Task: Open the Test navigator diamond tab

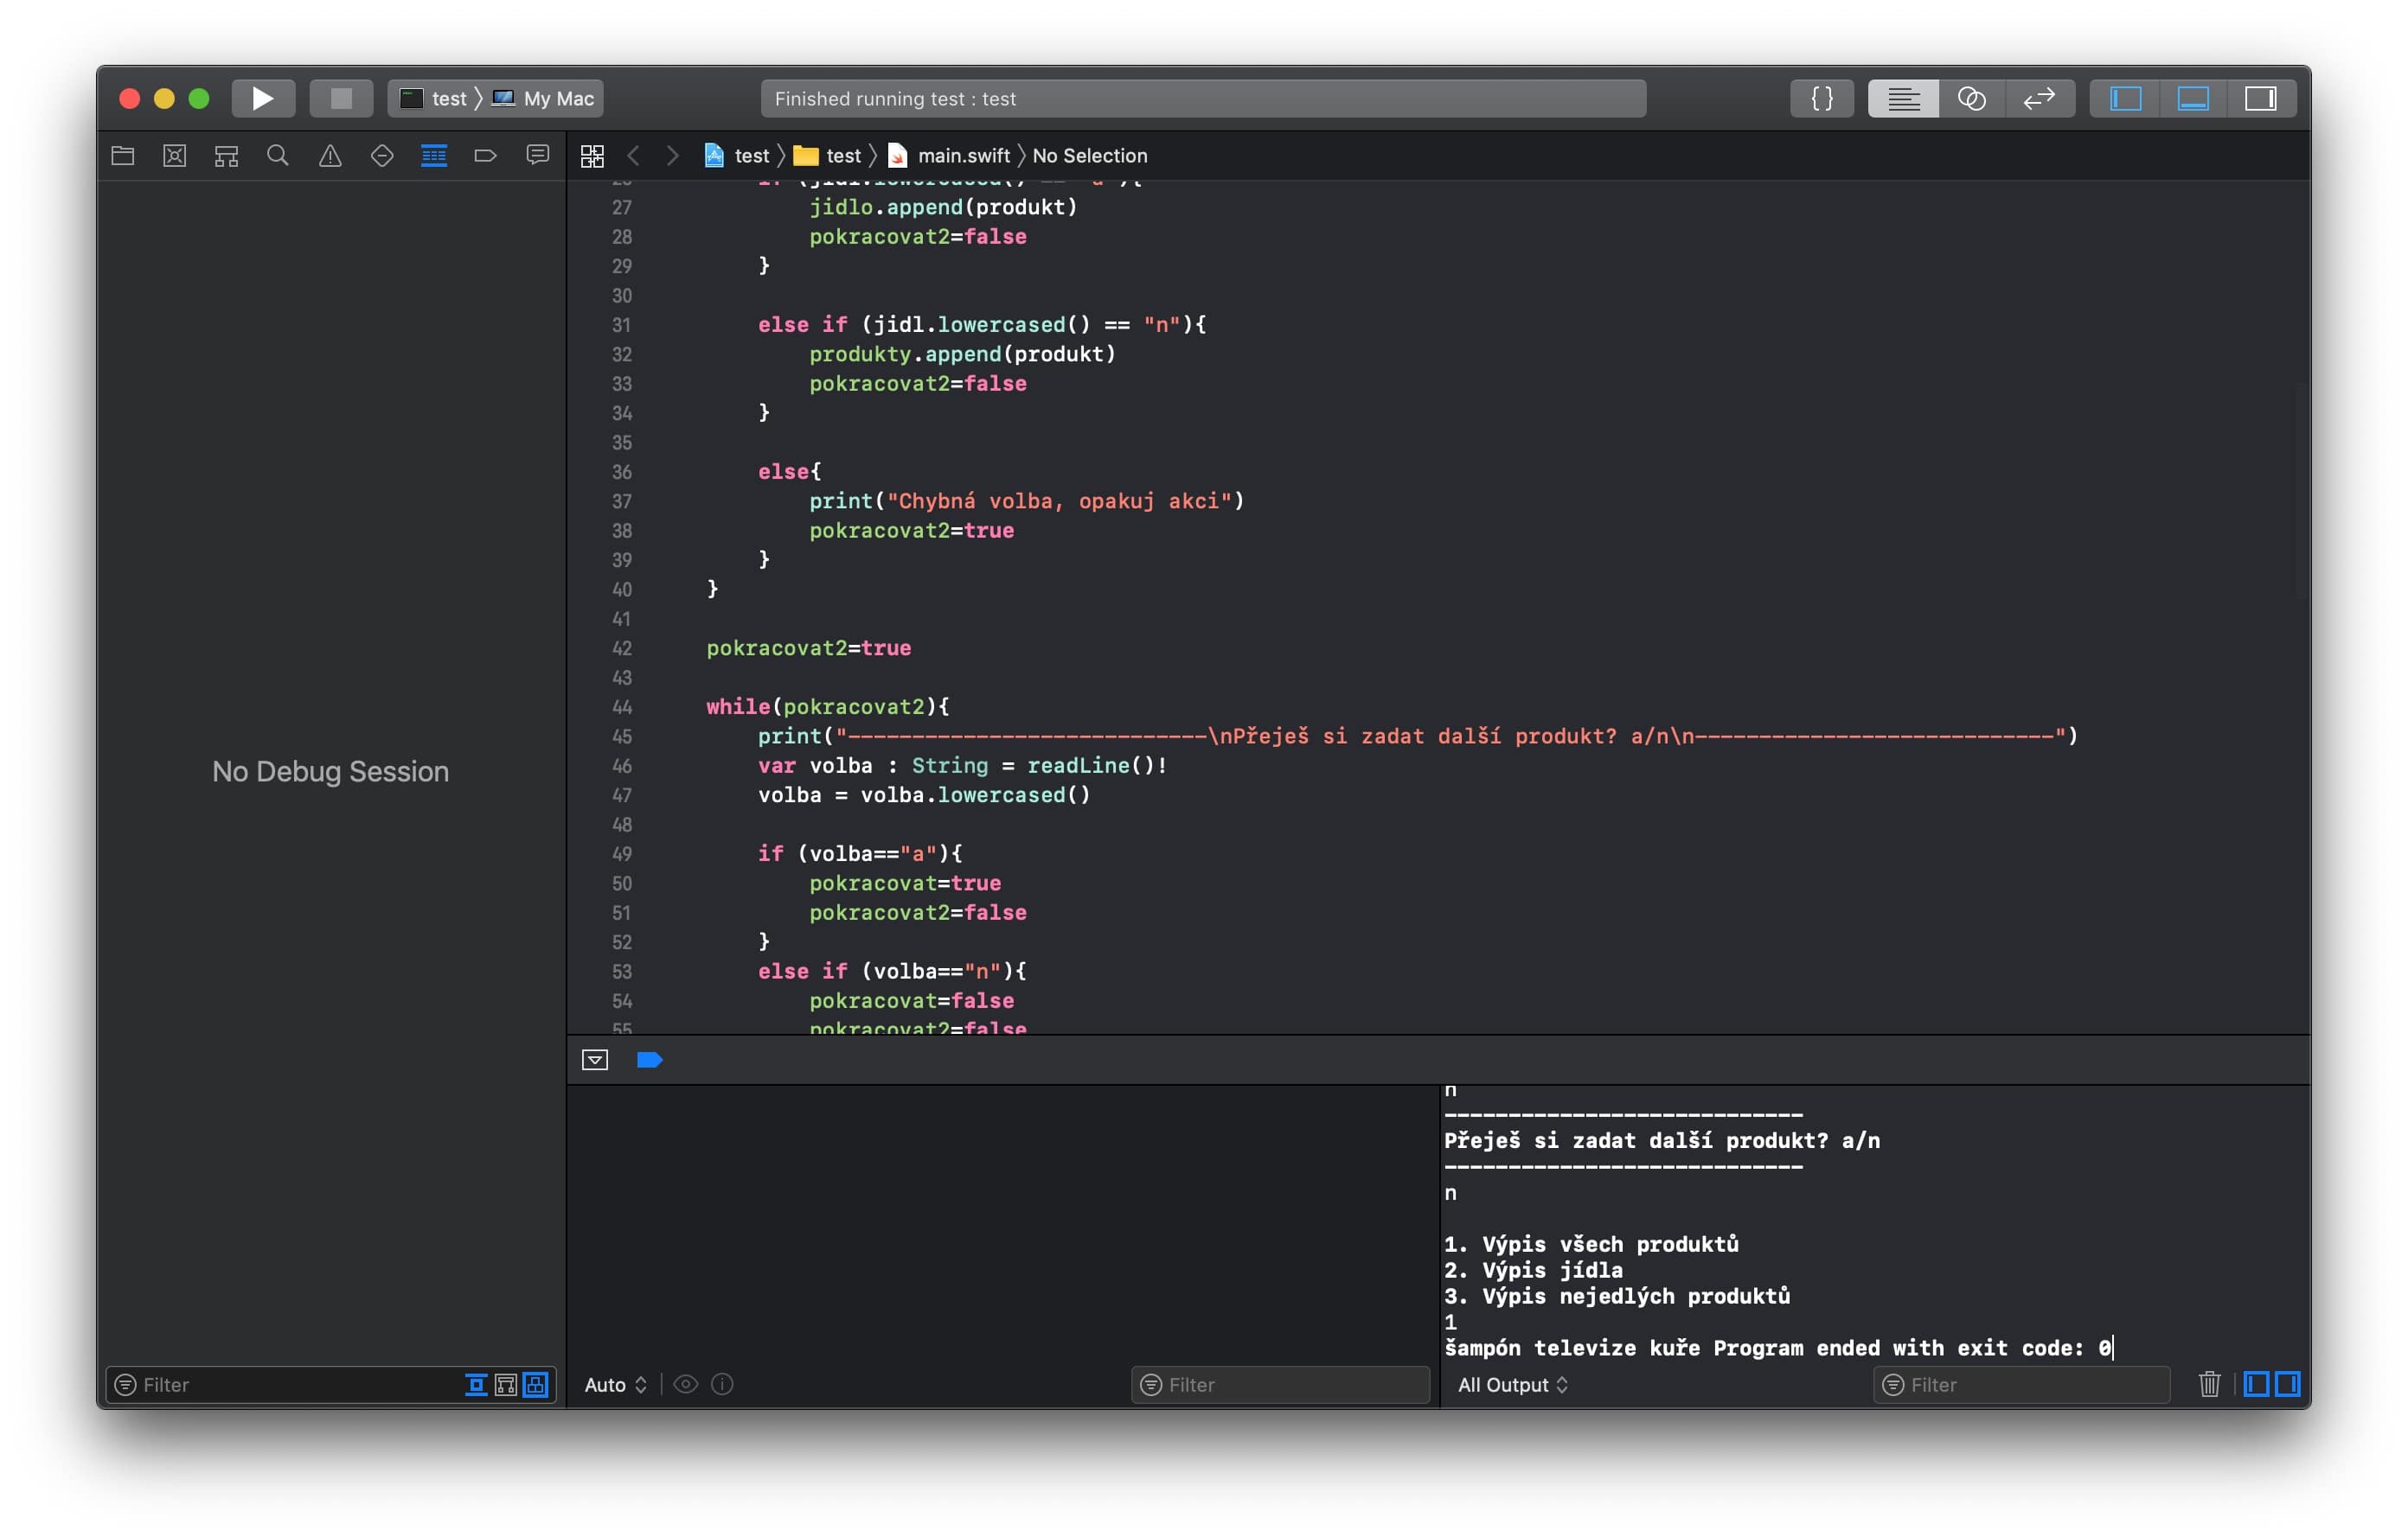Action: (x=382, y=155)
